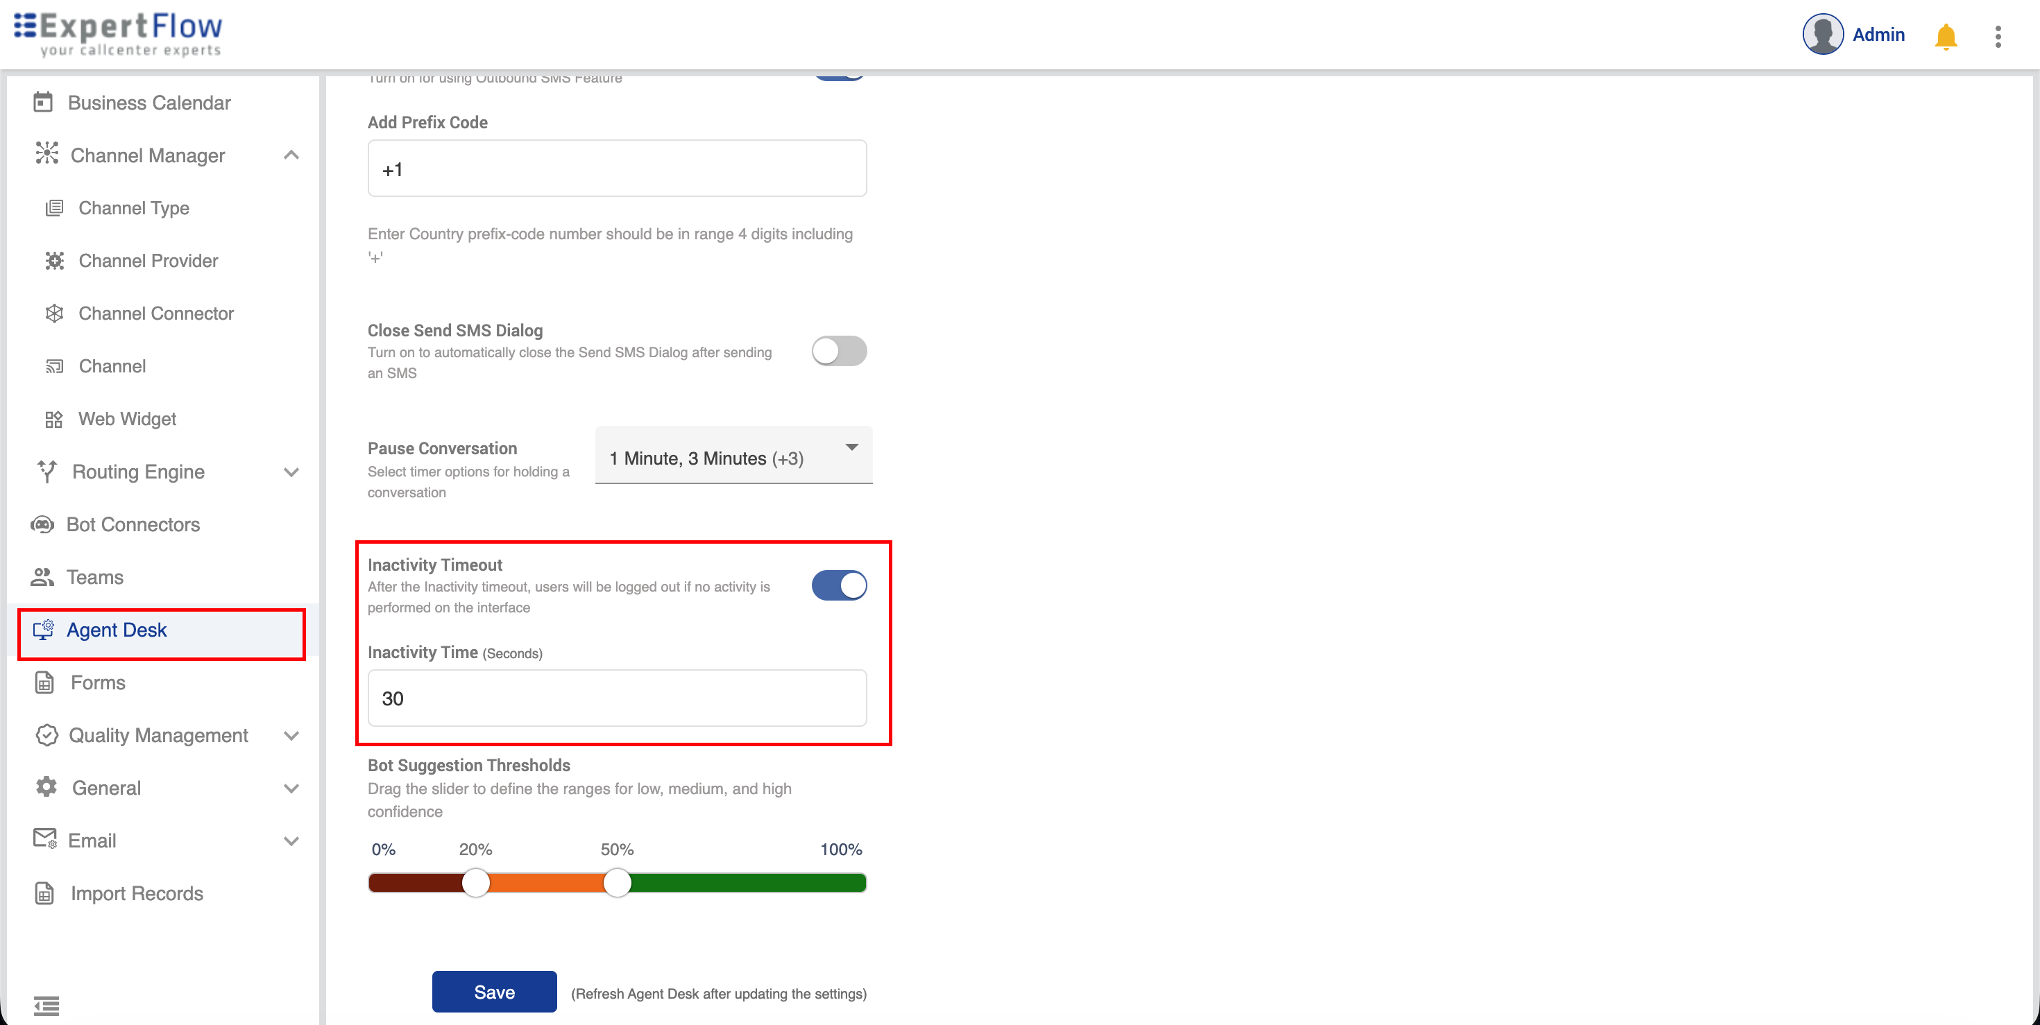Select Import Records in the sidebar
This screenshot has height=1025, width=2040.
(x=136, y=893)
